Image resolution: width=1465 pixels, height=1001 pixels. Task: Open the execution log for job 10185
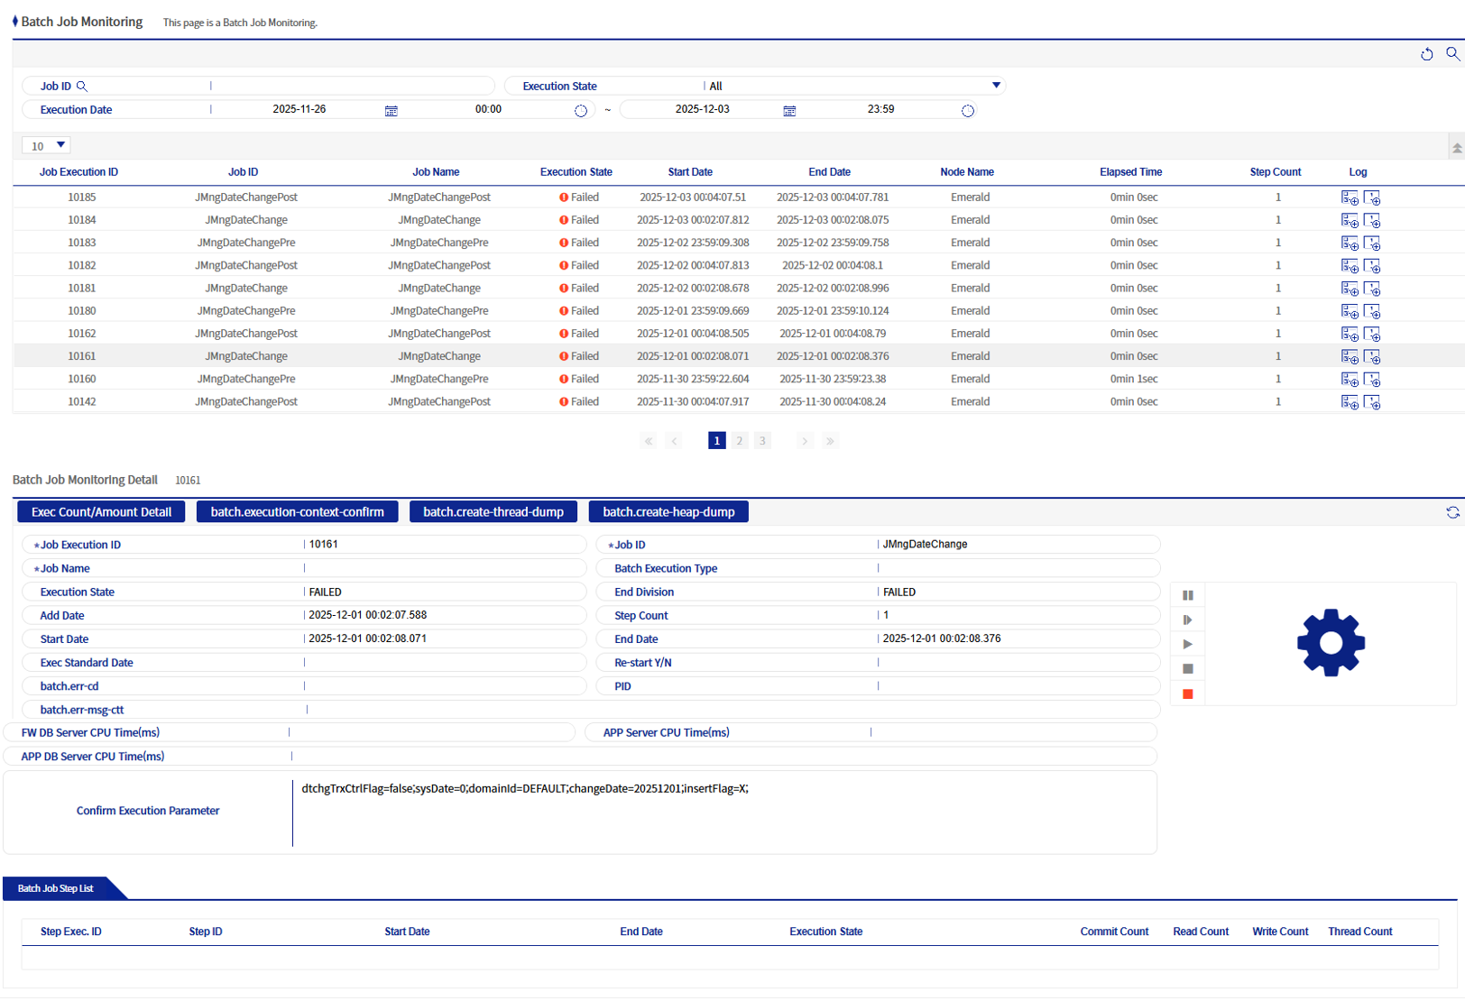1350,197
